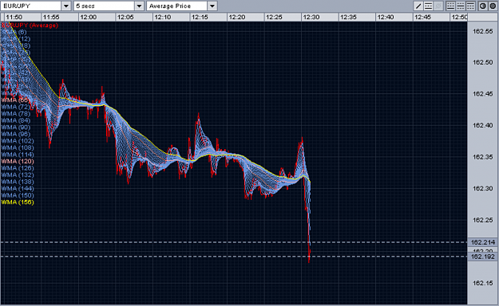Open the 5 secs interval dropdown arrow
This screenshot has height=306, width=499.
(139, 6)
